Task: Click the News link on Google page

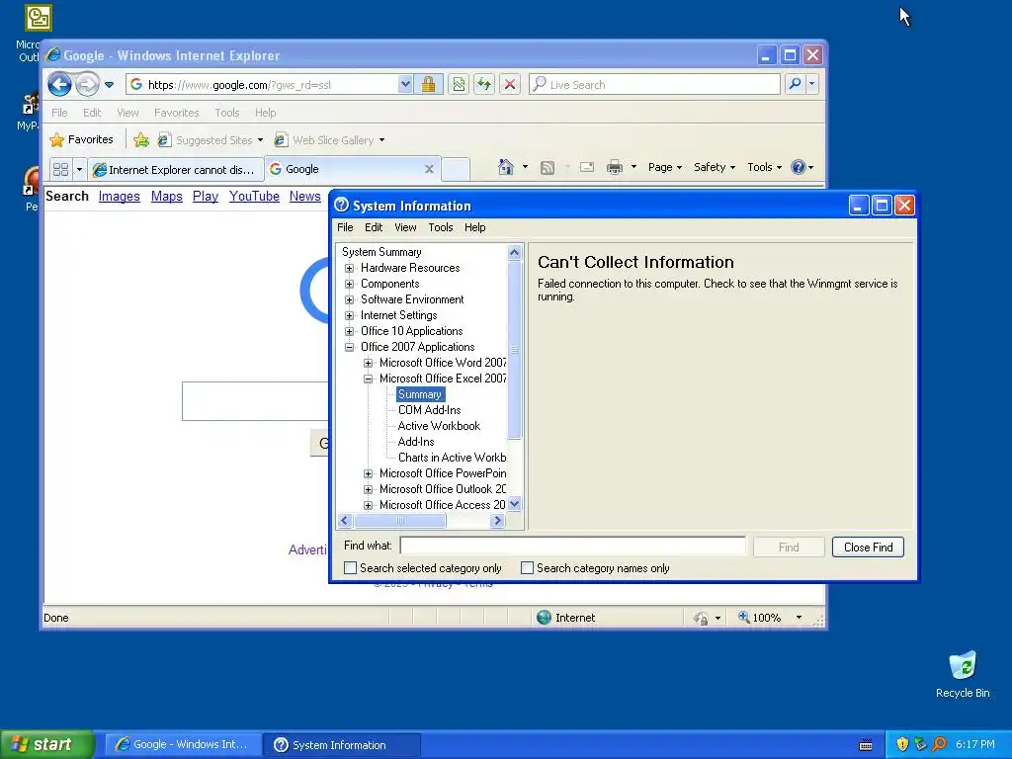Action: (304, 197)
